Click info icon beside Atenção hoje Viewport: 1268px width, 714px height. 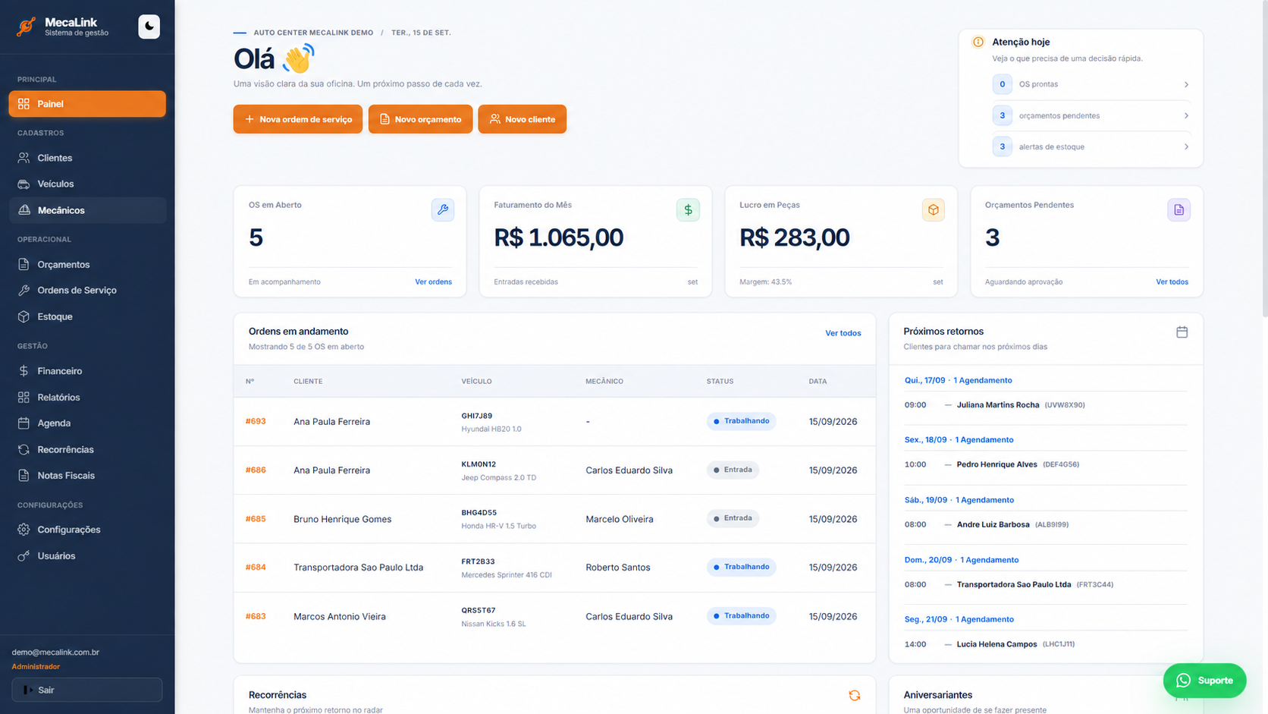coord(978,42)
